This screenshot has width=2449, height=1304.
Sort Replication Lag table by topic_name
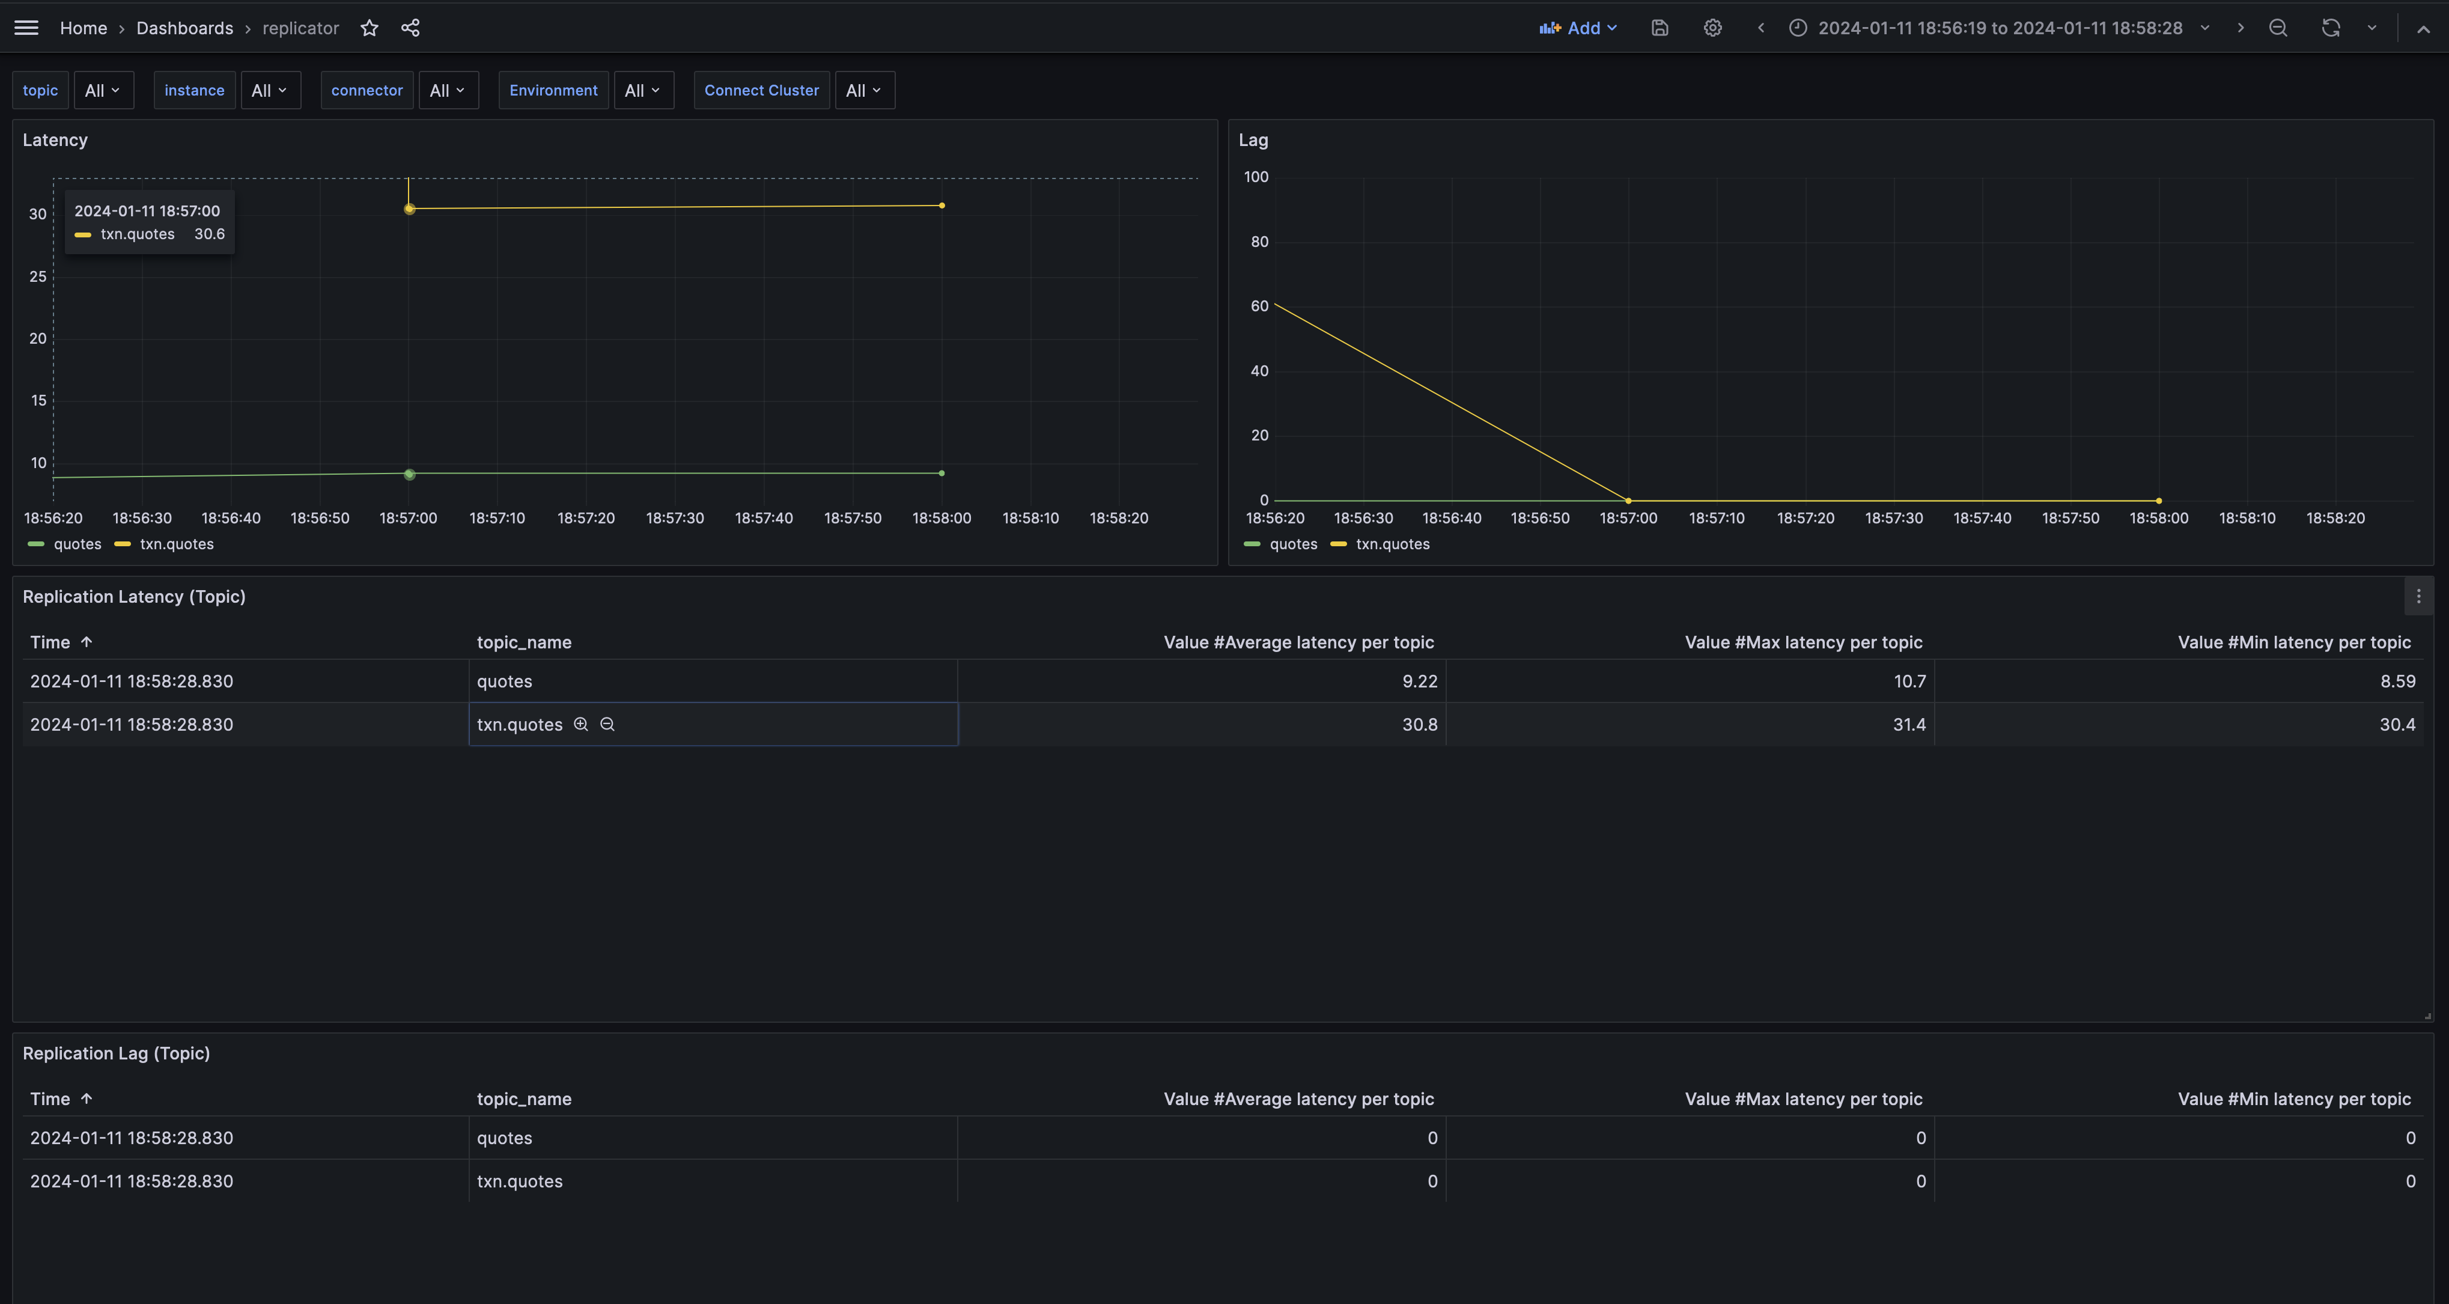524,1098
